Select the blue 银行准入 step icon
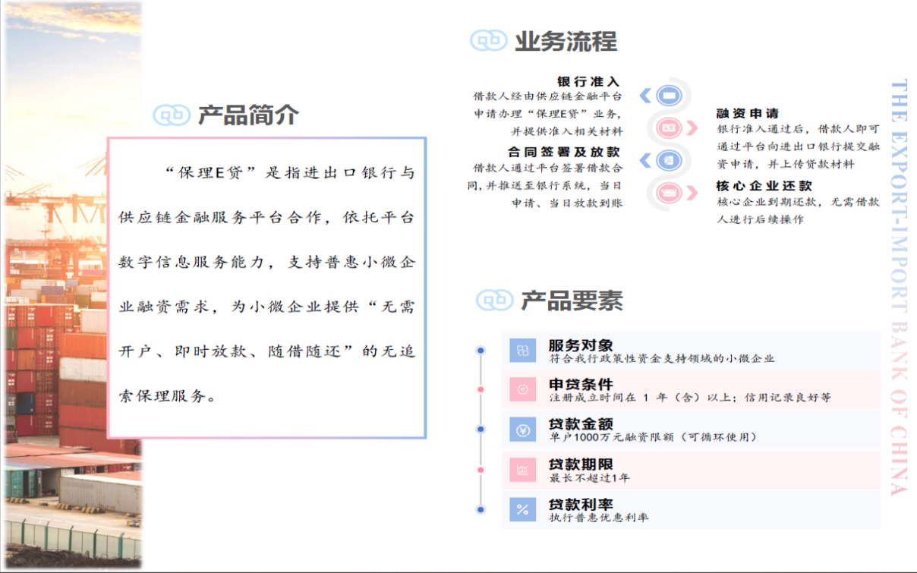The width and height of the screenshot is (917, 573). point(669,96)
